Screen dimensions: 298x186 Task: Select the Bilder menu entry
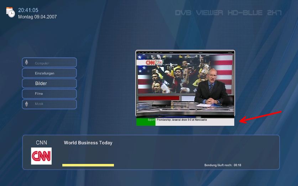pyautogui.click(x=49, y=83)
